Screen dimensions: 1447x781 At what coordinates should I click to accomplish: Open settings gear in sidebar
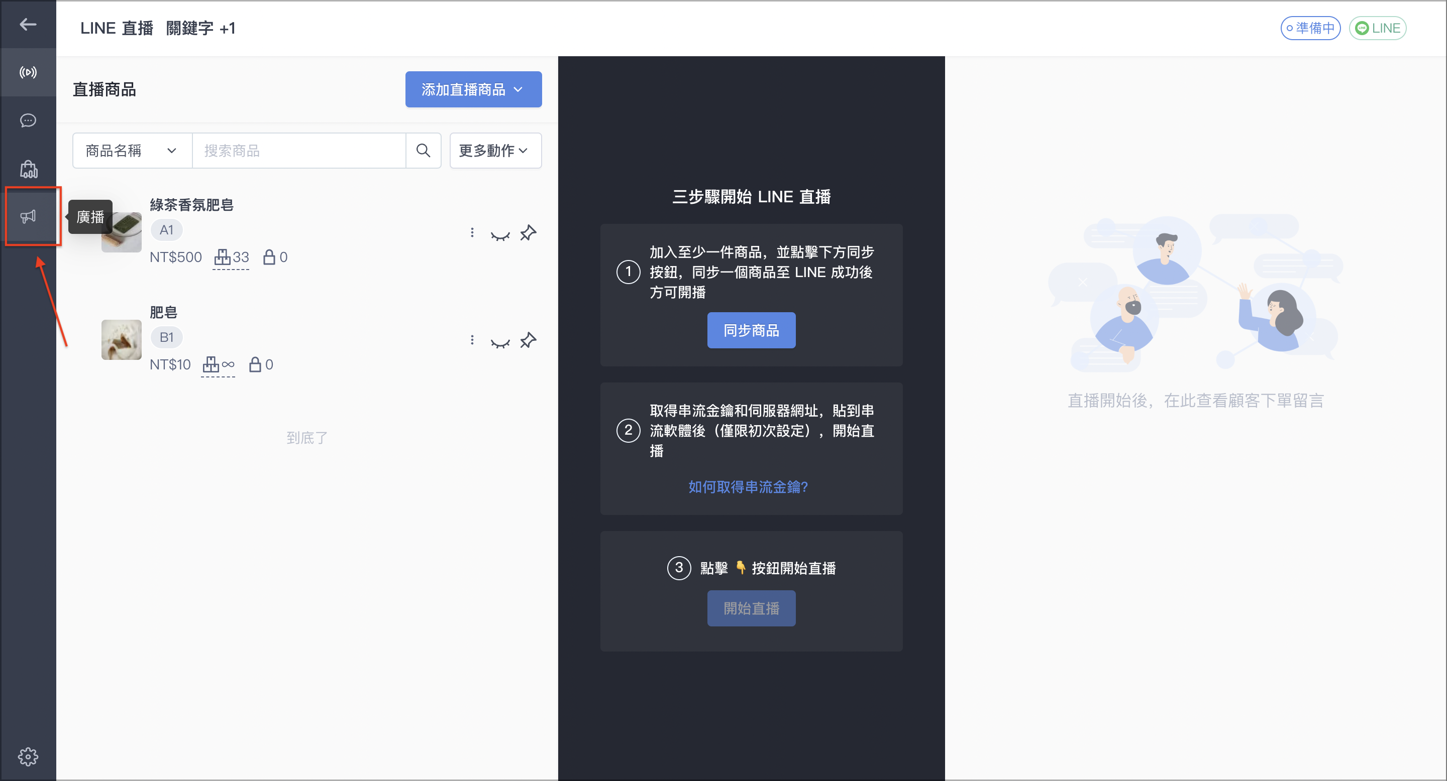pyautogui.click(x=28, y=756)
